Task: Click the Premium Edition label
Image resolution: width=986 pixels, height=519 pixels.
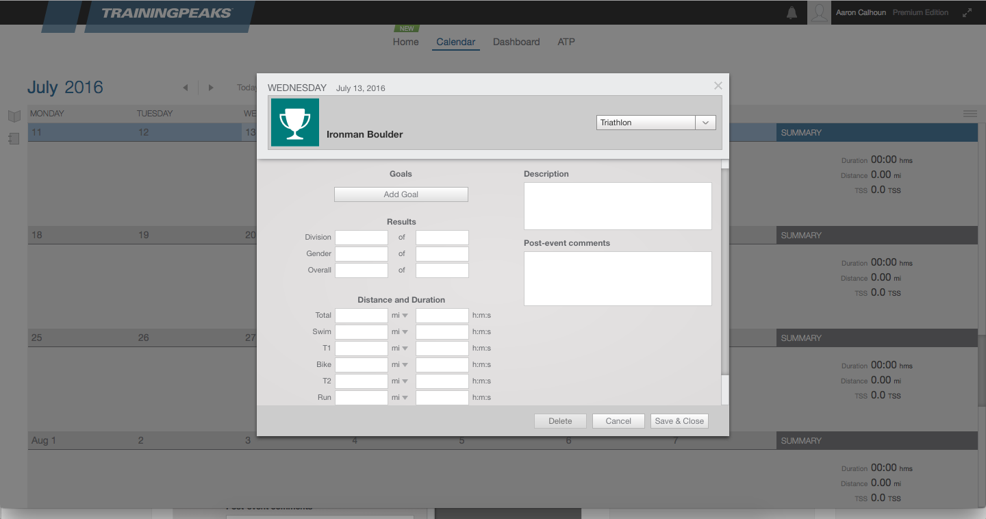Action: [920, 12]
